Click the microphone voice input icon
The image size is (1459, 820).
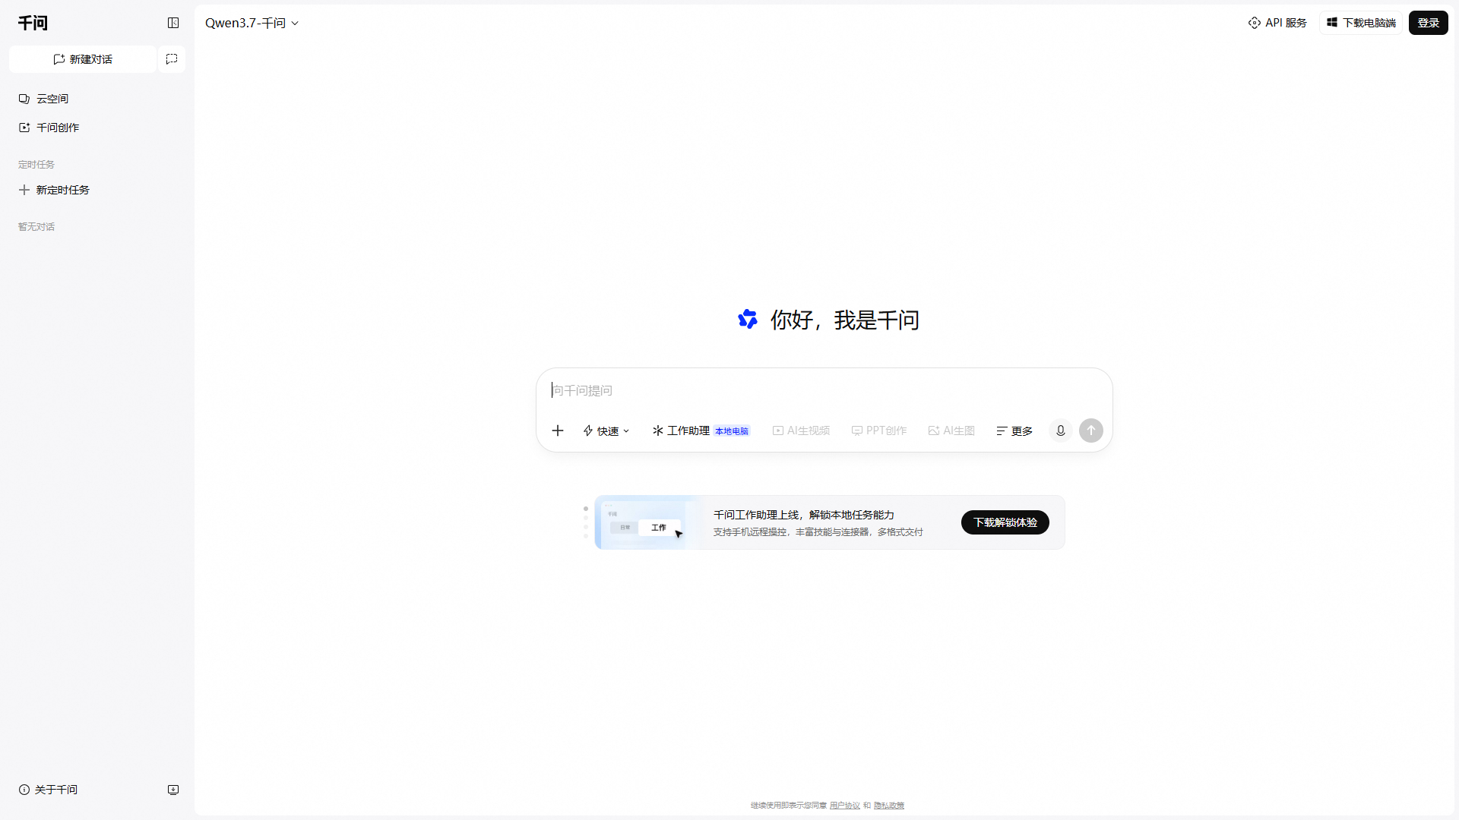click(x=1061, y=430)
